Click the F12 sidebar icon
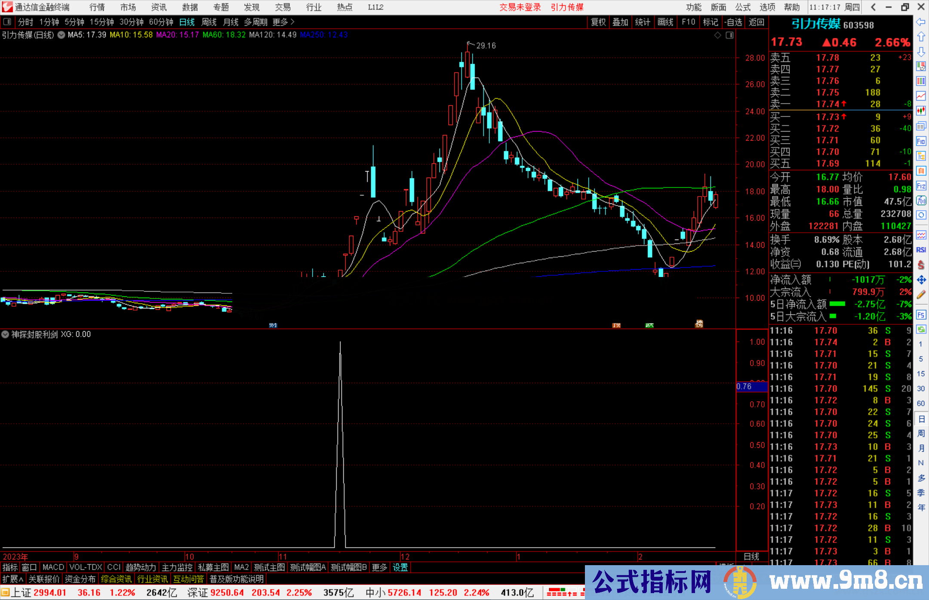 pos(921,186)
